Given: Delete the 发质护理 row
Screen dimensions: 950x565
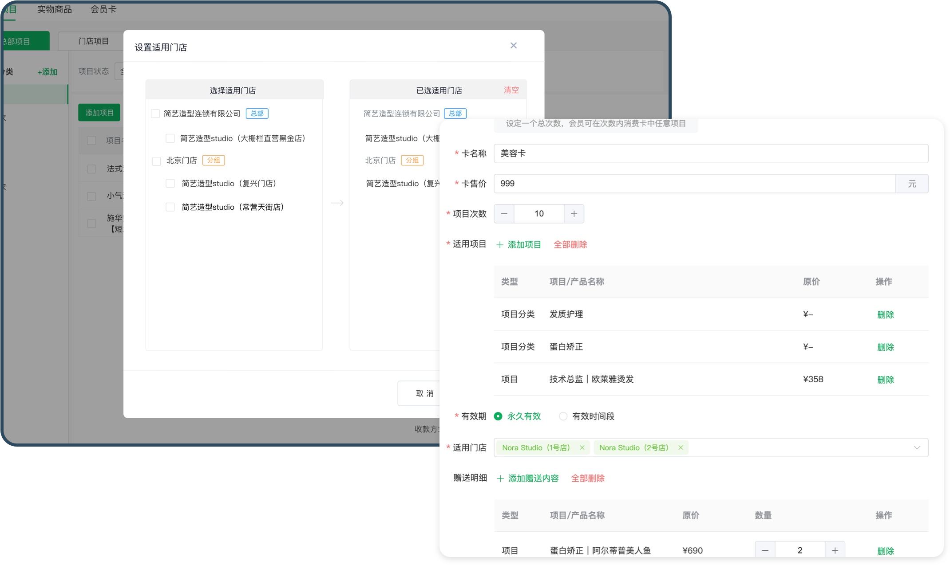Looking at the screenshot, I should 885,314.
